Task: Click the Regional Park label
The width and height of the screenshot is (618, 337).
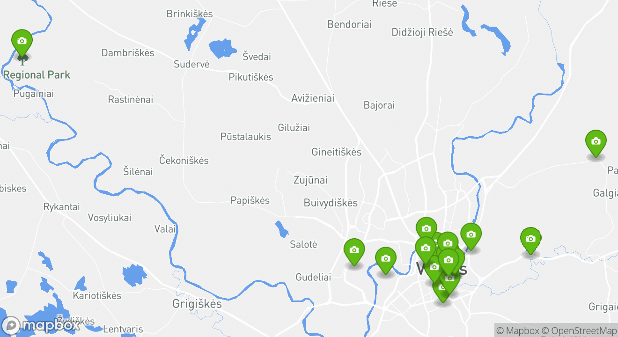Action: click(37, 75)
